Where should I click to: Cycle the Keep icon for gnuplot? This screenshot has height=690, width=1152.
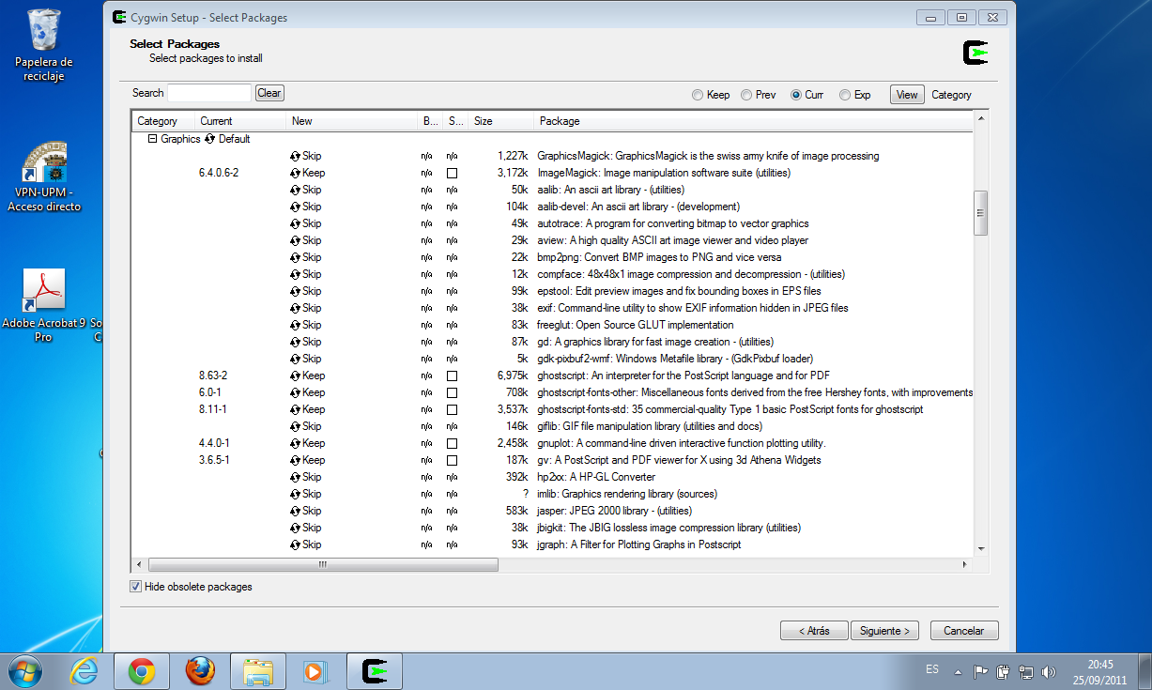(x=296, y=444)
